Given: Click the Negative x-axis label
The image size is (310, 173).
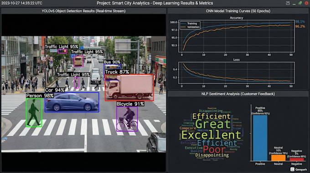Looking at the screenshot, I should point(296,164).
